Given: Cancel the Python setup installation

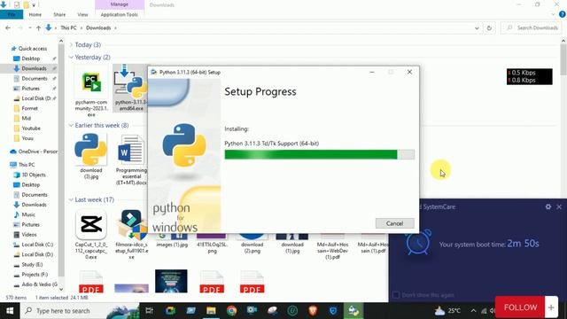Looking at the screenshot, I should coord(394,223).
